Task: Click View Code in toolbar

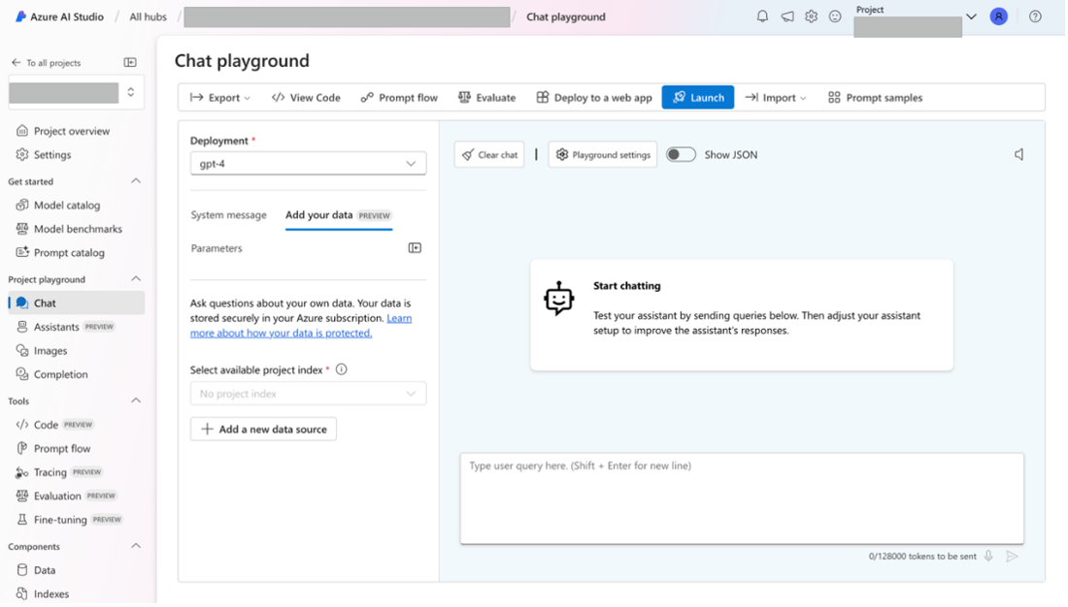Action: tap(306, 97)
